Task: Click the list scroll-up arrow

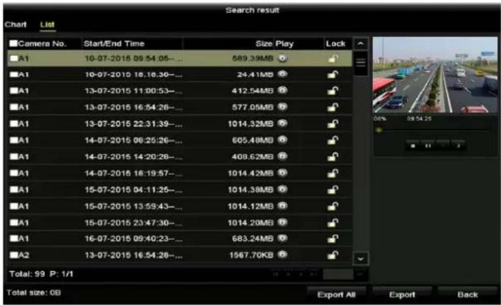Action: [x=361, y=44]
